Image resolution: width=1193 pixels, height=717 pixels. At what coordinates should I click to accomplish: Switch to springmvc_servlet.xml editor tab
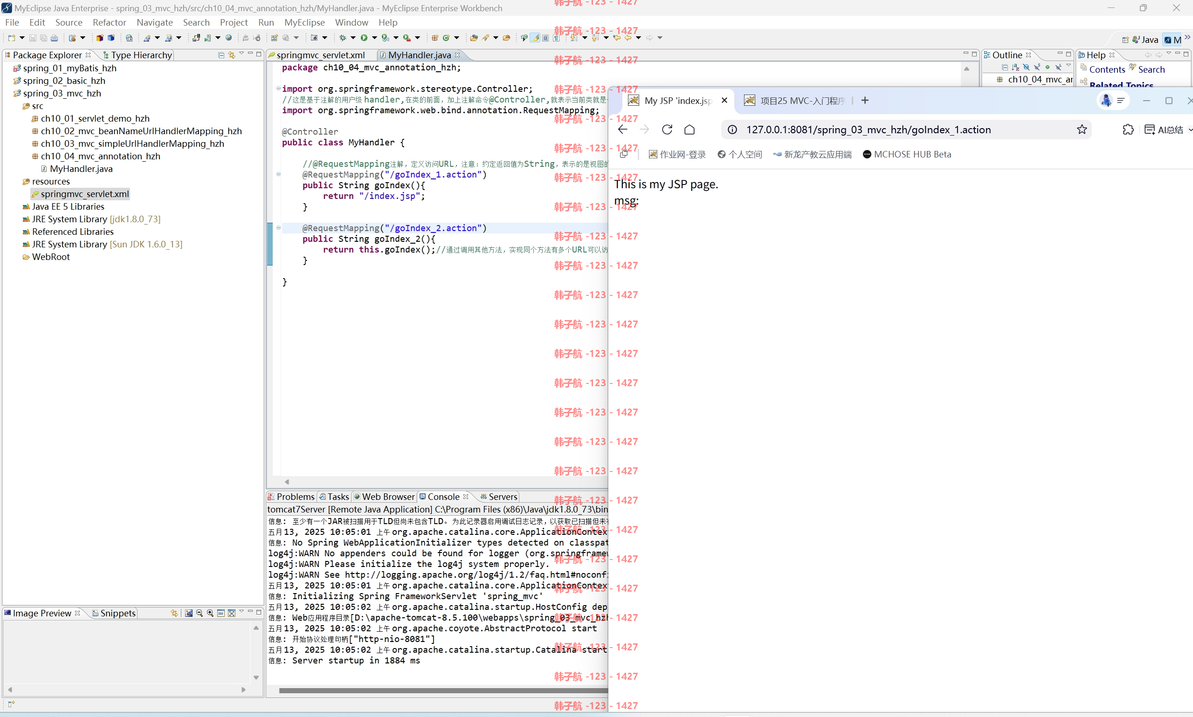pyautogui.click(x=320, y=55)
